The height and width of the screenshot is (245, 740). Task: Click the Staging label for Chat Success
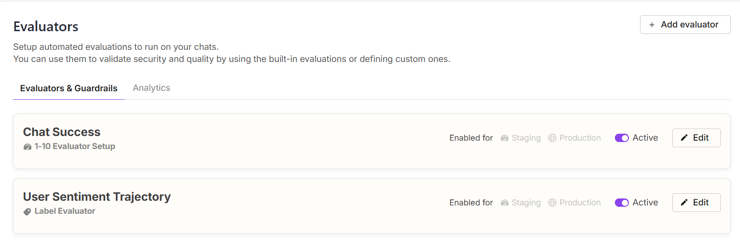point(526,138)
